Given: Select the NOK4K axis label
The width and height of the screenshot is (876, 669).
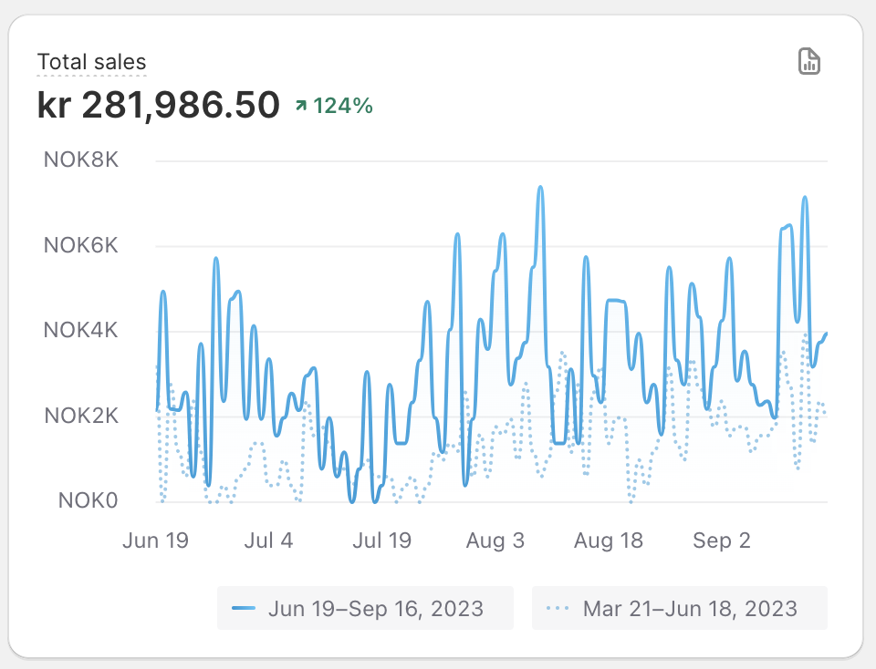Looking at the screenshot, I should [x=81, y=330].
